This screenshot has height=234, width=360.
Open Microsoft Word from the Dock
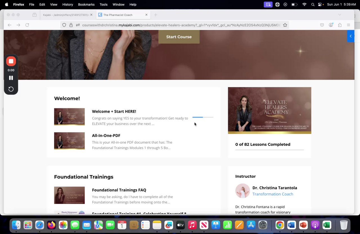tap(291, 225)
